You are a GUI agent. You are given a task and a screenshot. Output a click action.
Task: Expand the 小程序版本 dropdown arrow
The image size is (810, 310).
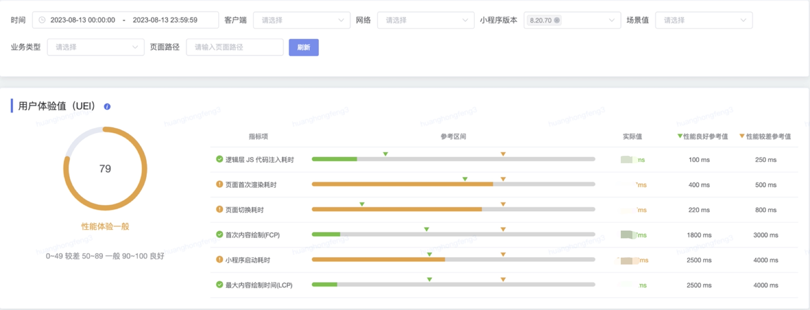(x=612, y=20)
